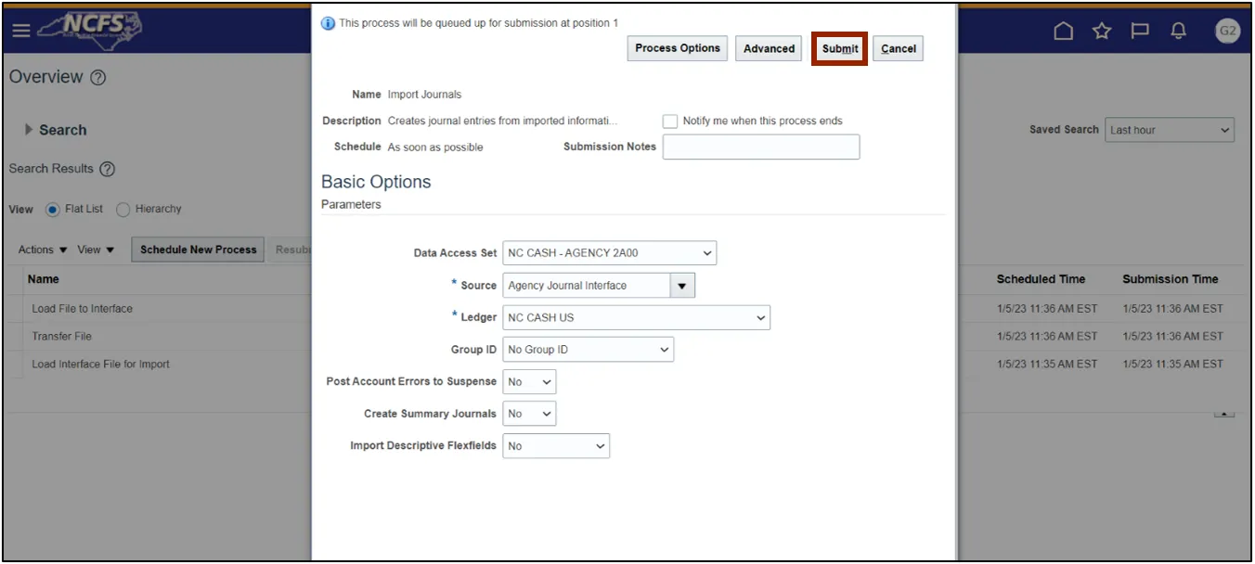This screenshot has height=564, width=1255.
Task: Select the Flat List radio button
Action: tap(53, 210)
